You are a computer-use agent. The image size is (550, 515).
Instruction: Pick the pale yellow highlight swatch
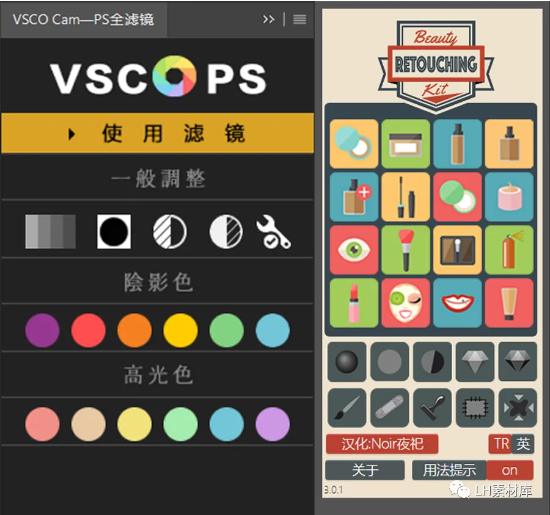tap(134, 424)
